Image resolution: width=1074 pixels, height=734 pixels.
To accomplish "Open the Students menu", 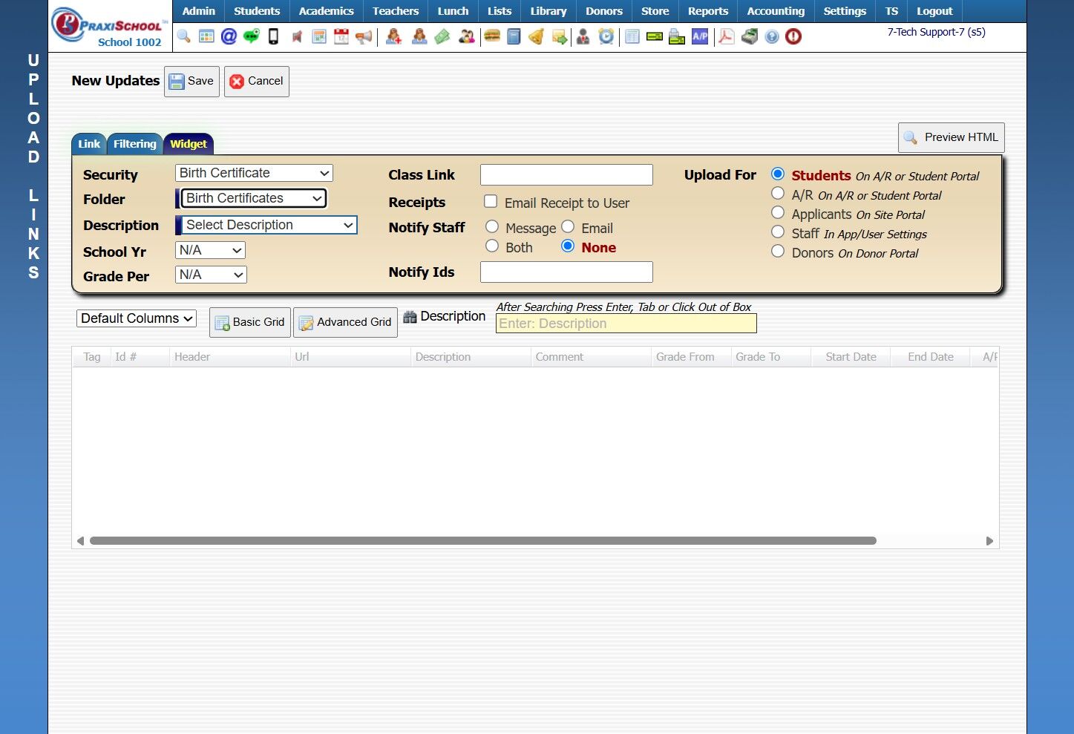I will 257,11.
